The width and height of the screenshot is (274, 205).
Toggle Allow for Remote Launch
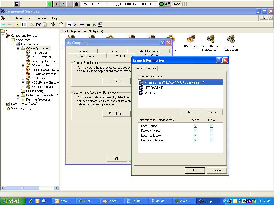195,131
